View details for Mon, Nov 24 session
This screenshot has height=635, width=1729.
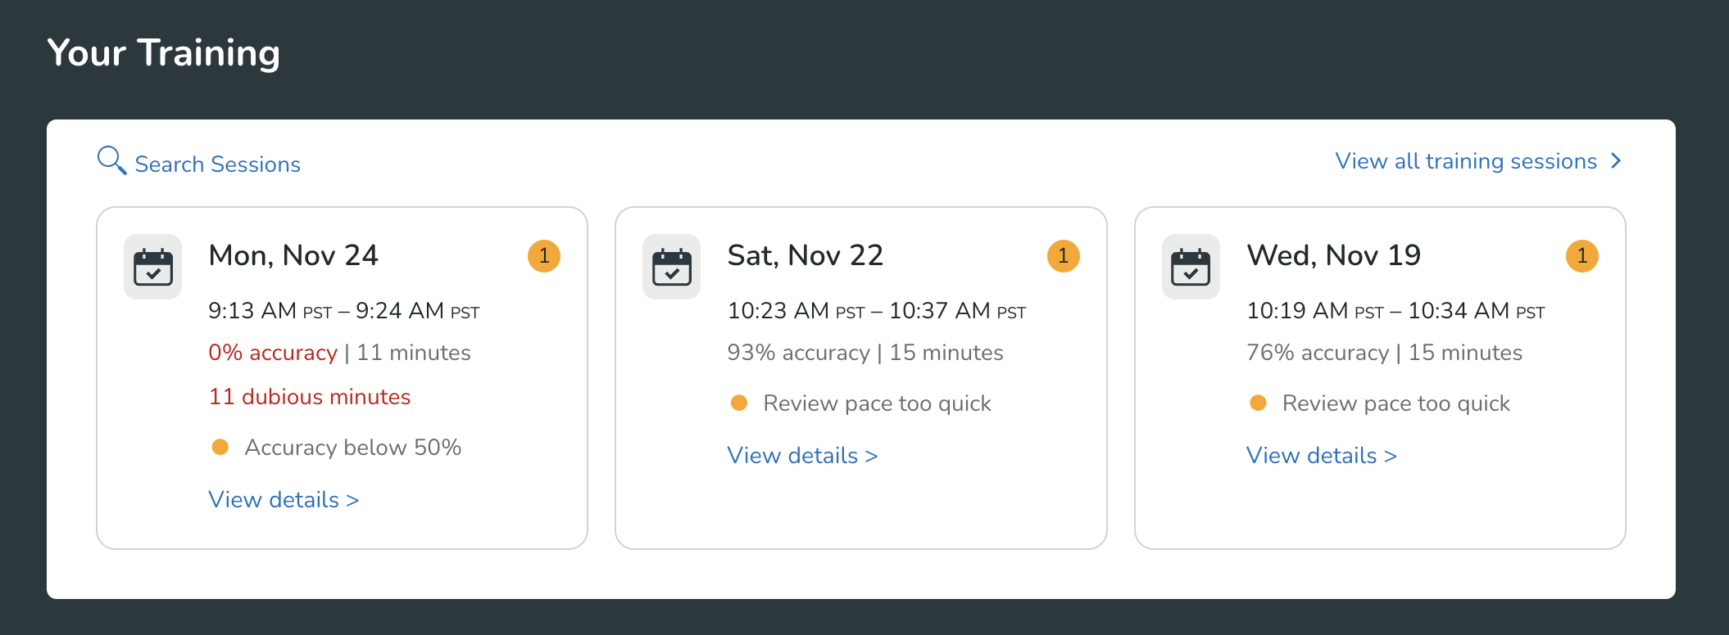tap(284, 500)
